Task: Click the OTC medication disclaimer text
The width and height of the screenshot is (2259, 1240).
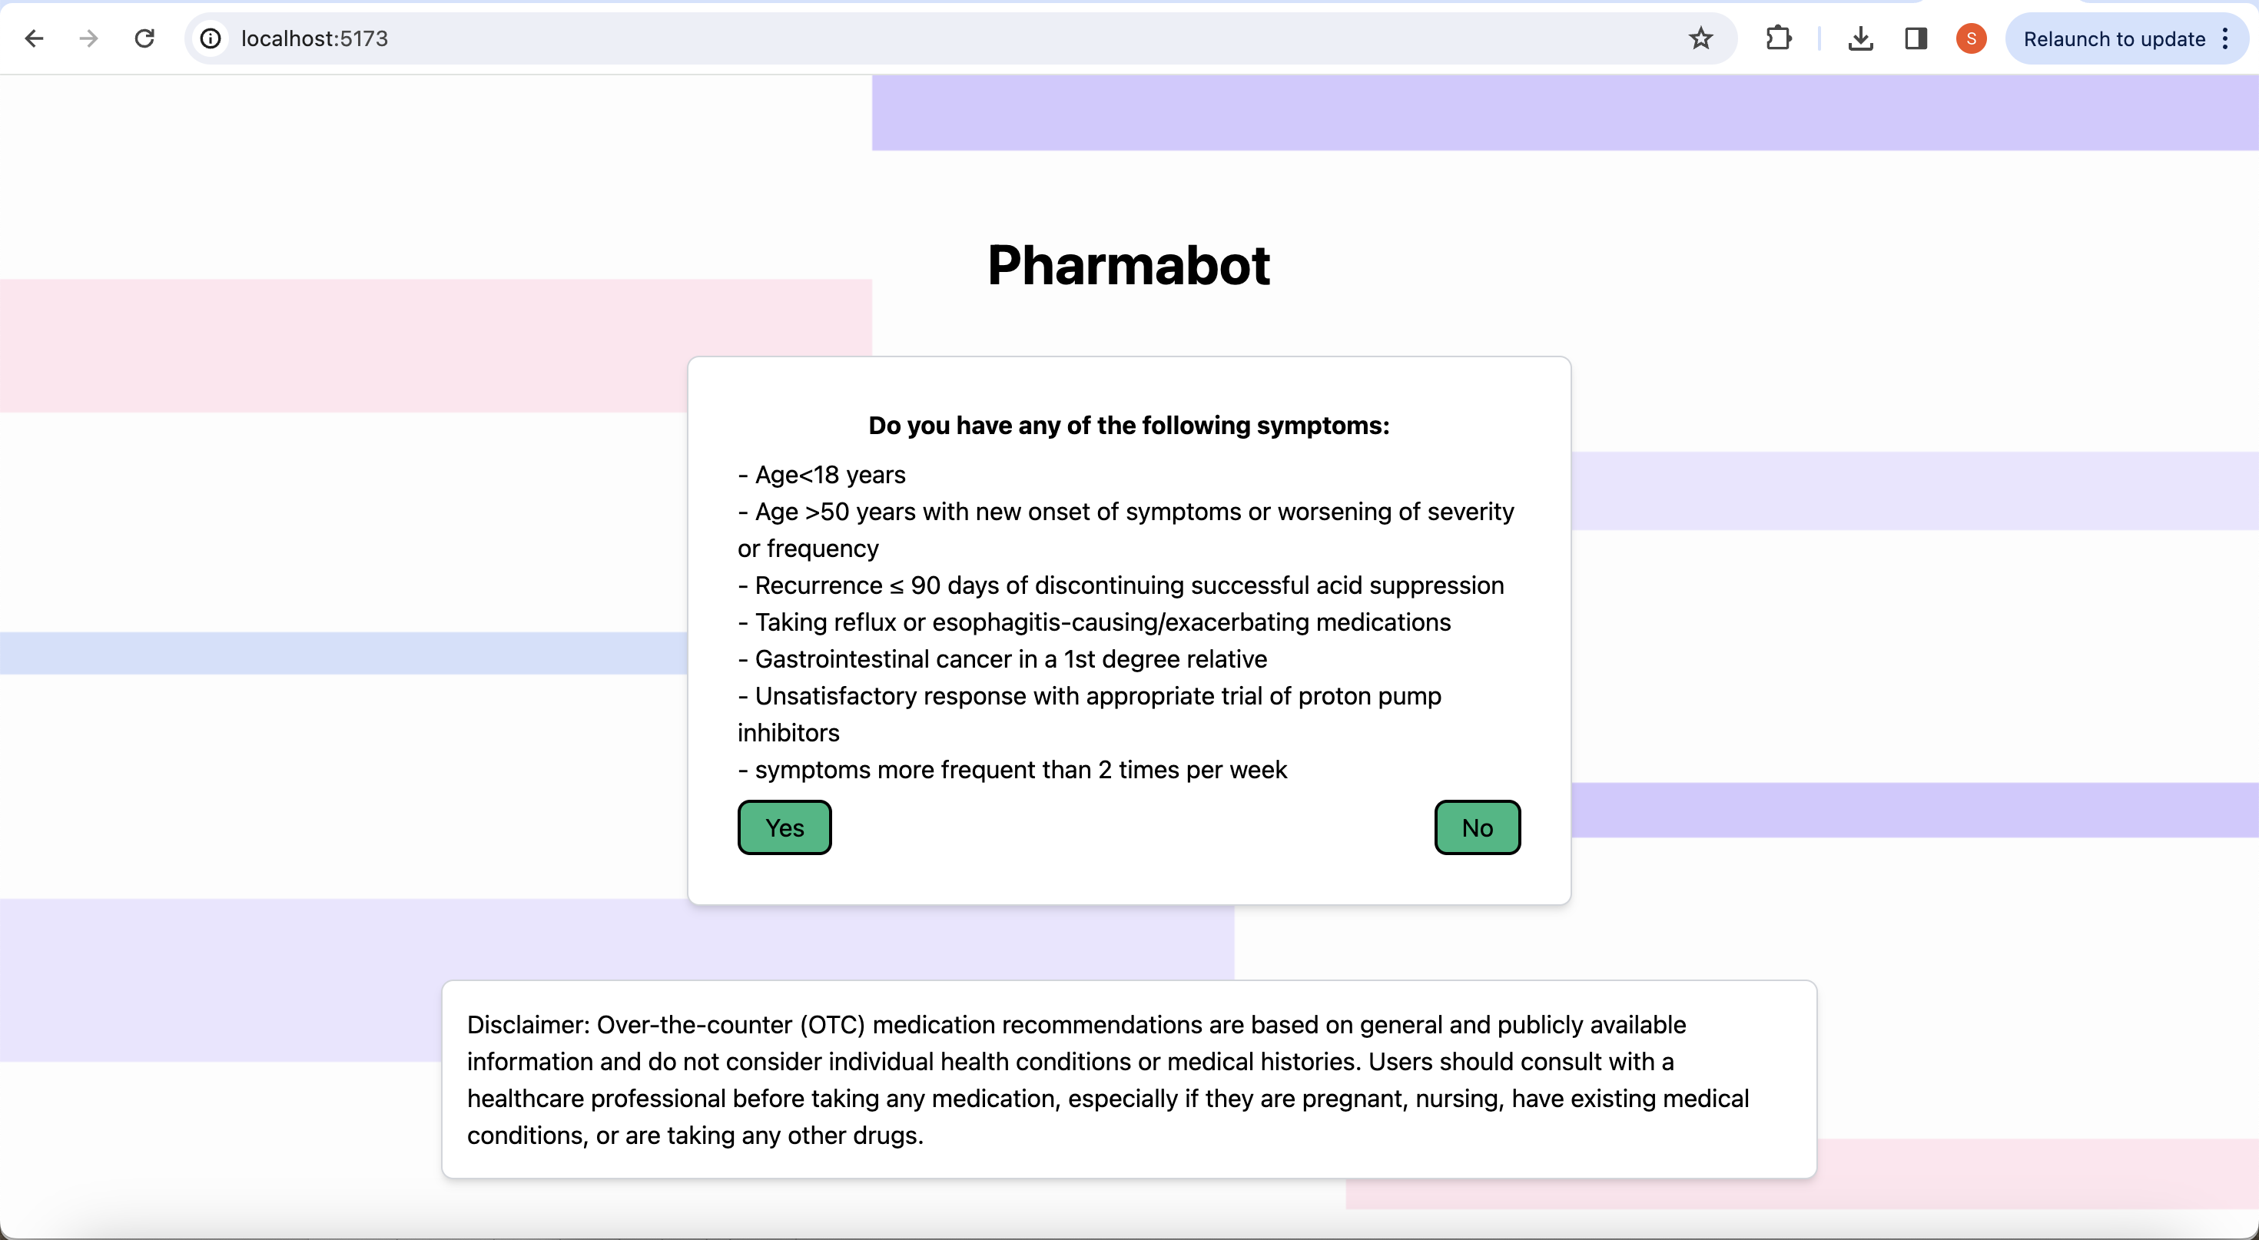Action: (x=1106, y=1080)
